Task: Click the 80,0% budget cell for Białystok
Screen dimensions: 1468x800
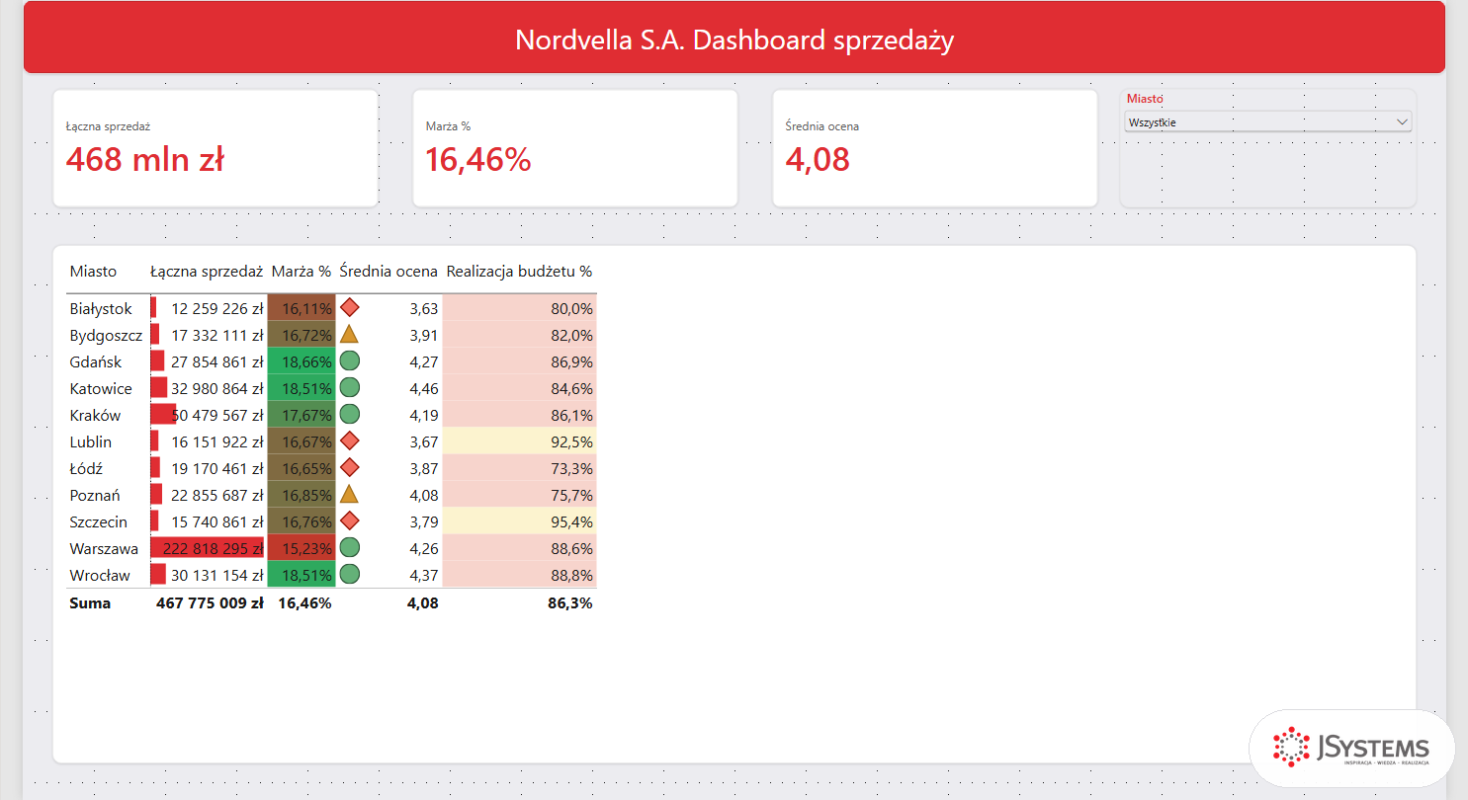Action: (x=520, y=308)
